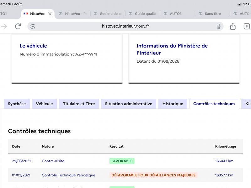
Task: Open the Synthèse section tab
Action: point(17,104)
